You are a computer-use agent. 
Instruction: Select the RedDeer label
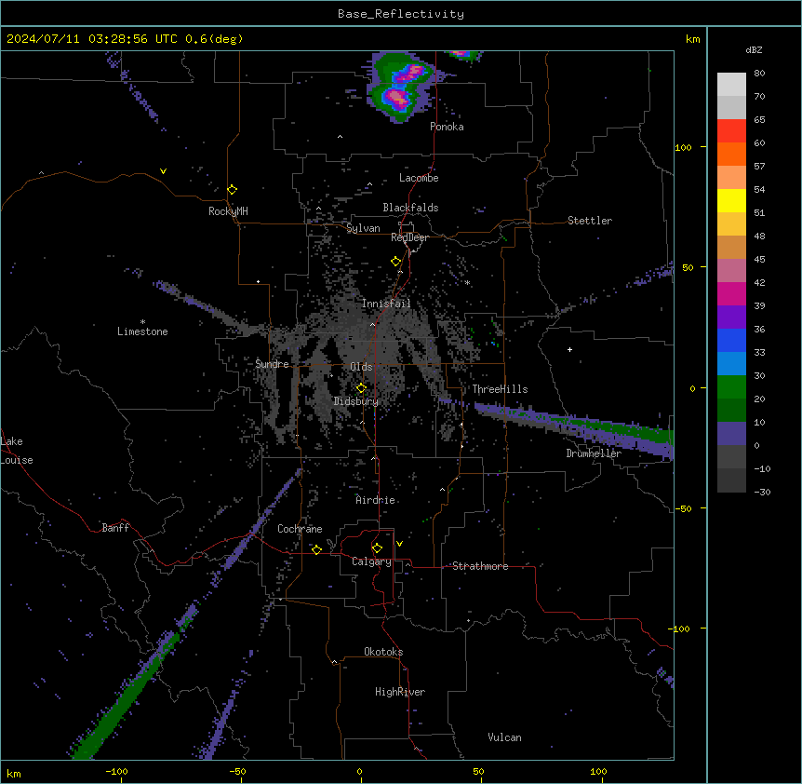coord(409,237)
